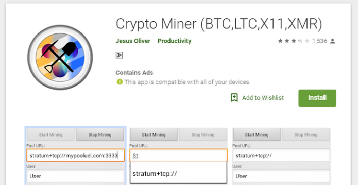
Task: Click the Add to Wishlist bookmark icon
Action: pyautogui.click(x=234, y=98)
